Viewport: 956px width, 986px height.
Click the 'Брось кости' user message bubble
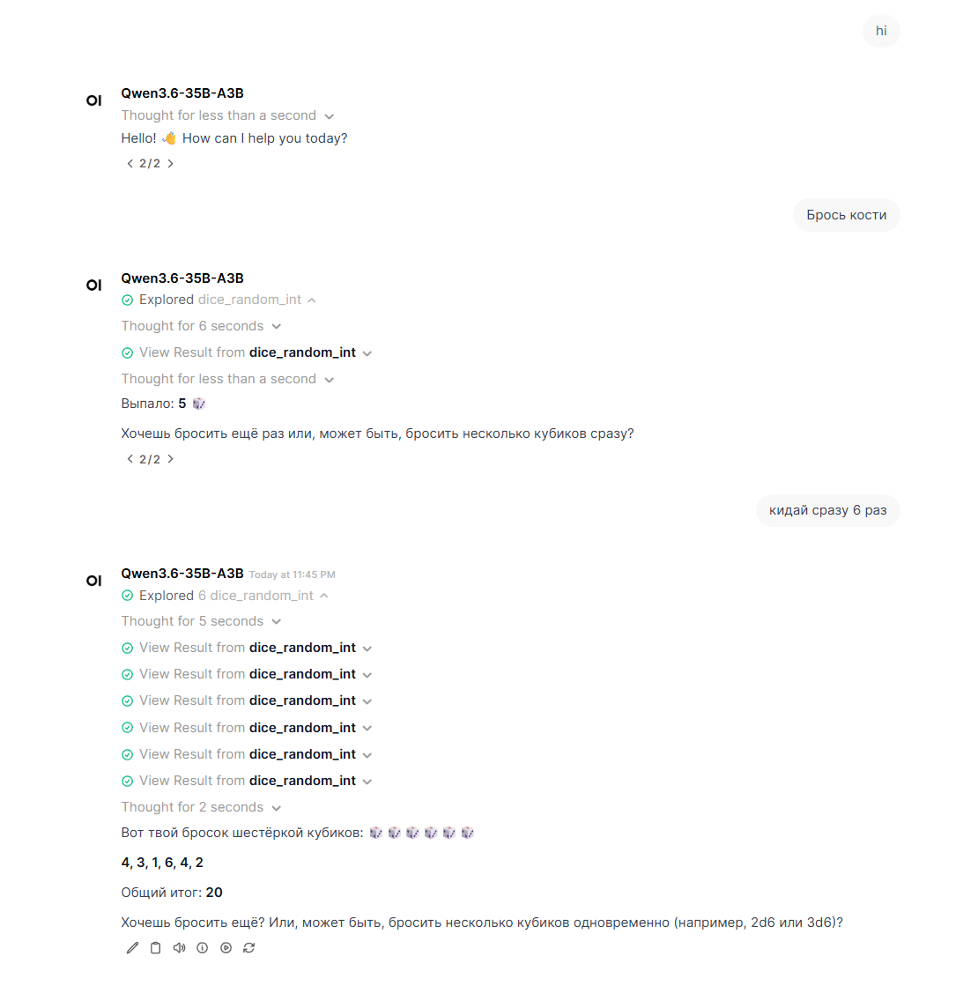847,215
